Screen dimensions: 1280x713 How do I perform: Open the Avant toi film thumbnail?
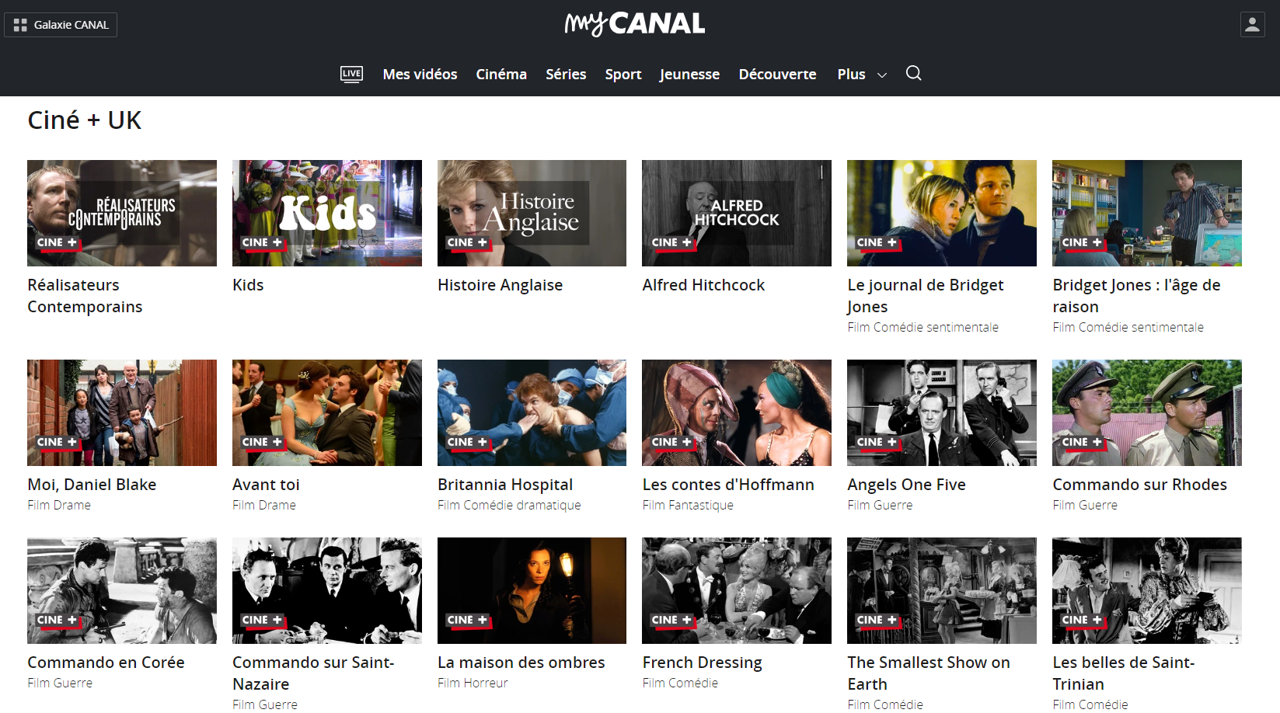pos(327,412)
